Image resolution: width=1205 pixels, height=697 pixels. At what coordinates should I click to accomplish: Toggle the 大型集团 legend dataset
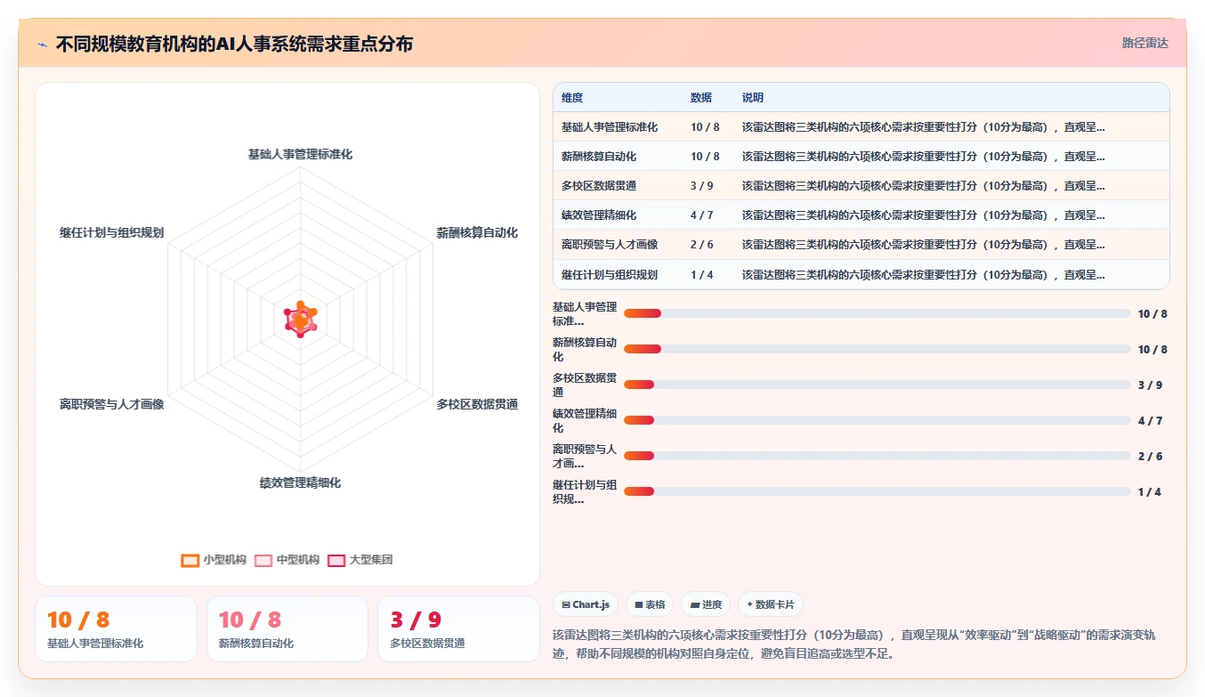pyautogui.click(x=360, y=560)
